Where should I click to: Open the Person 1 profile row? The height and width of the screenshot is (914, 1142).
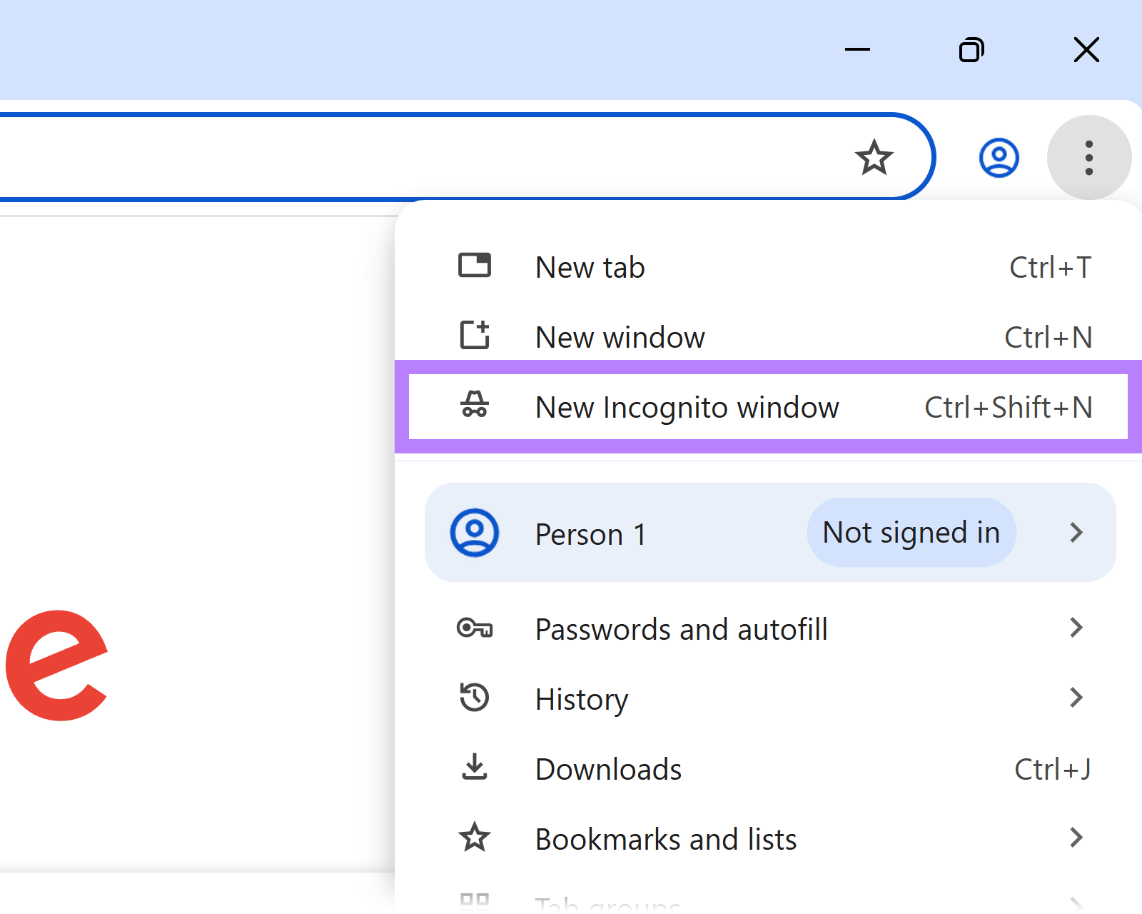(590, 533)
